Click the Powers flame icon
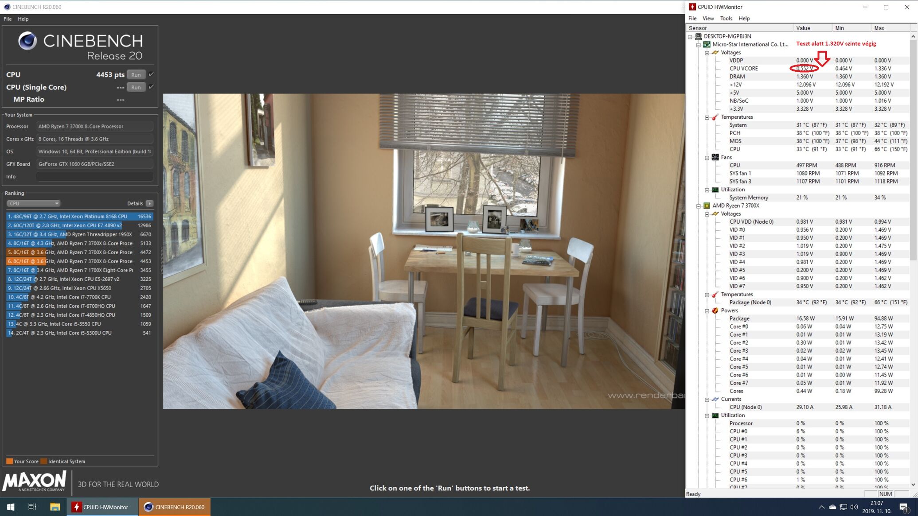The width and height of the screenshot is (918, 516). tap(715, 310)
